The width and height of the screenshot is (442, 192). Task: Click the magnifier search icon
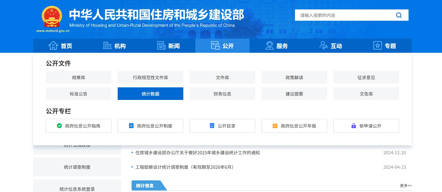tap(399, 15)
